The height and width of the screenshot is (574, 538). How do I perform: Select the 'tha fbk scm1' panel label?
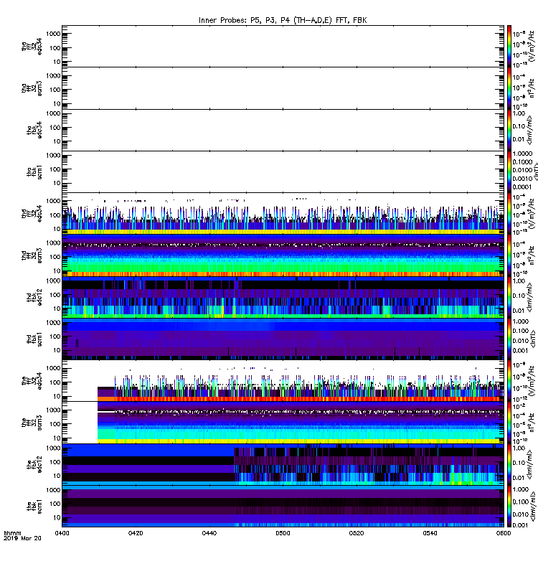click(x=34, y=172)
